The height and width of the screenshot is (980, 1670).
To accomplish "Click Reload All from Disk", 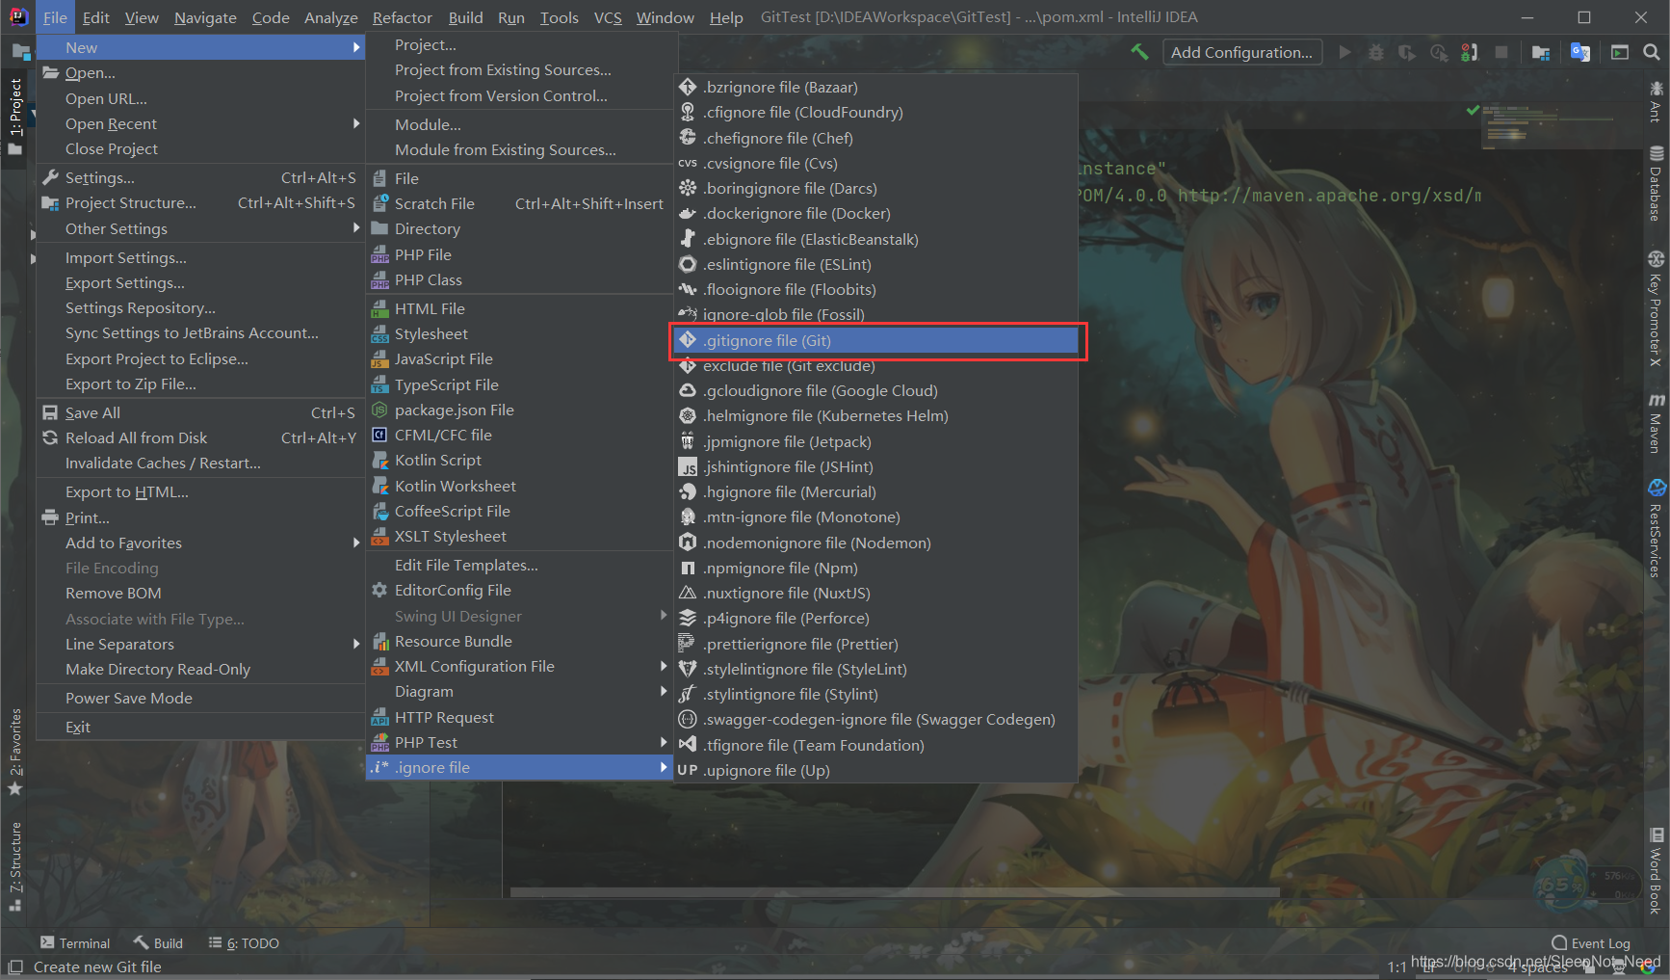I will [x=200, y=437].
